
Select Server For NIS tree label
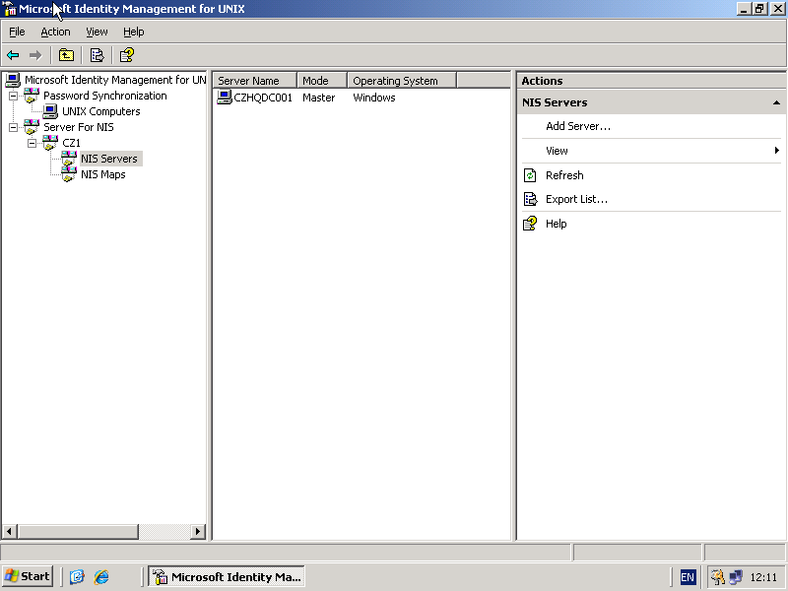coord(79,127)
